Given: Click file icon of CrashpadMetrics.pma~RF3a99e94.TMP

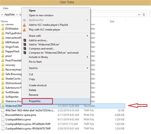Looking at the screenshot, I should [x=3, y=124].
